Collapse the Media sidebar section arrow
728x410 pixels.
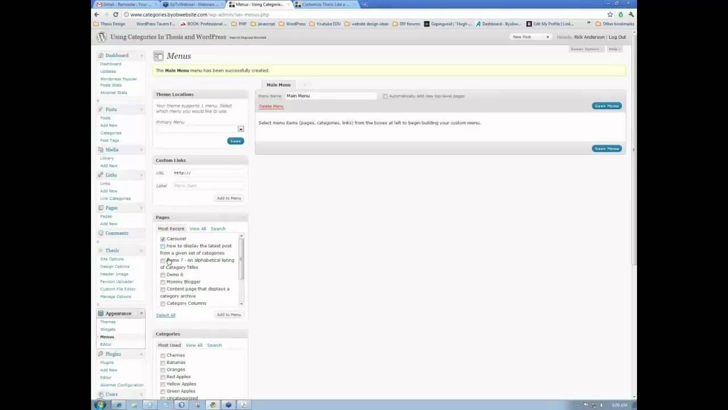tap(141, 150)
